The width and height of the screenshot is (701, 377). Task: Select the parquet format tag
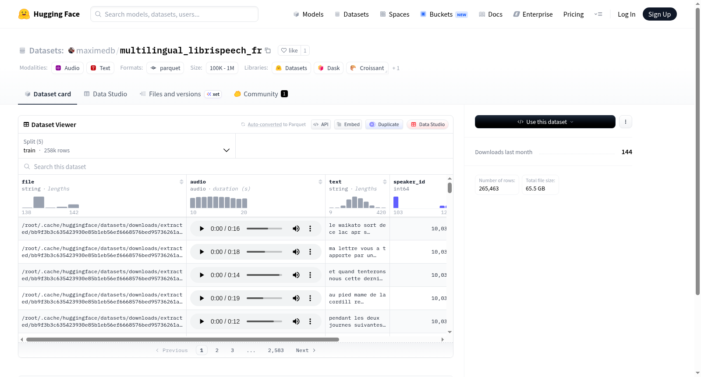click(x=165, y=68)
